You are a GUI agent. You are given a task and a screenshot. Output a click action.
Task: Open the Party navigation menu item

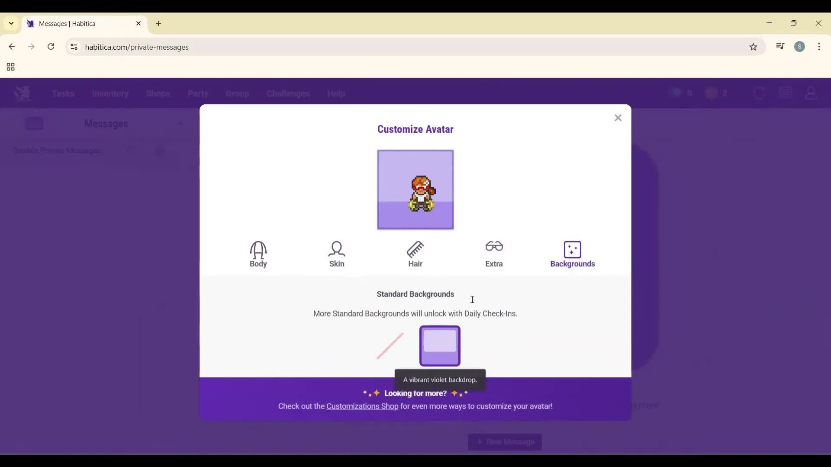coord(197,93)
